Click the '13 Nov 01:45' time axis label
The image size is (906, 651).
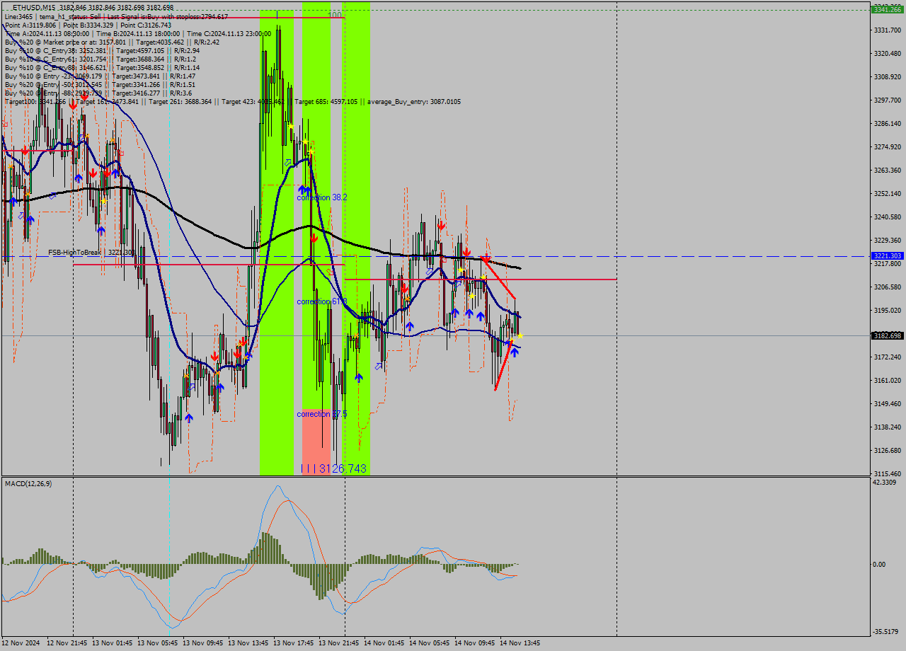(113, 643)
